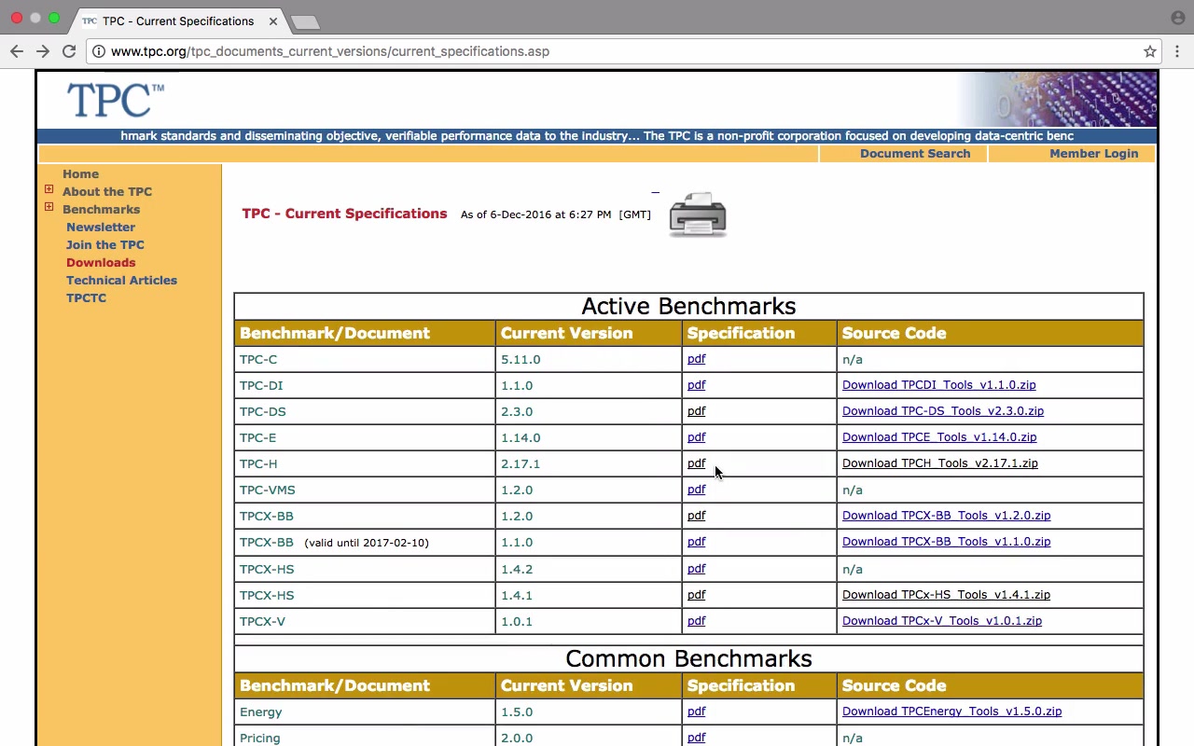The height and width of the screenshot is (746, 1194).
Task: Click the Pricing benchmark name
Action: click(x=259, y=738)
